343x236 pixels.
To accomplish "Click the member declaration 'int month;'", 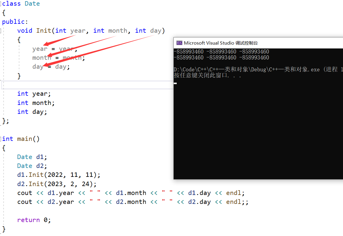I will 36,103.
